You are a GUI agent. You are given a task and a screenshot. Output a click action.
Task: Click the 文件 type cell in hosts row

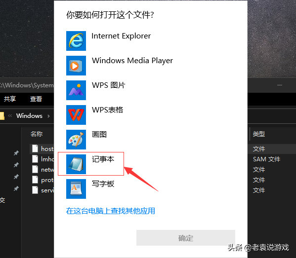click(x=259, y=149)
